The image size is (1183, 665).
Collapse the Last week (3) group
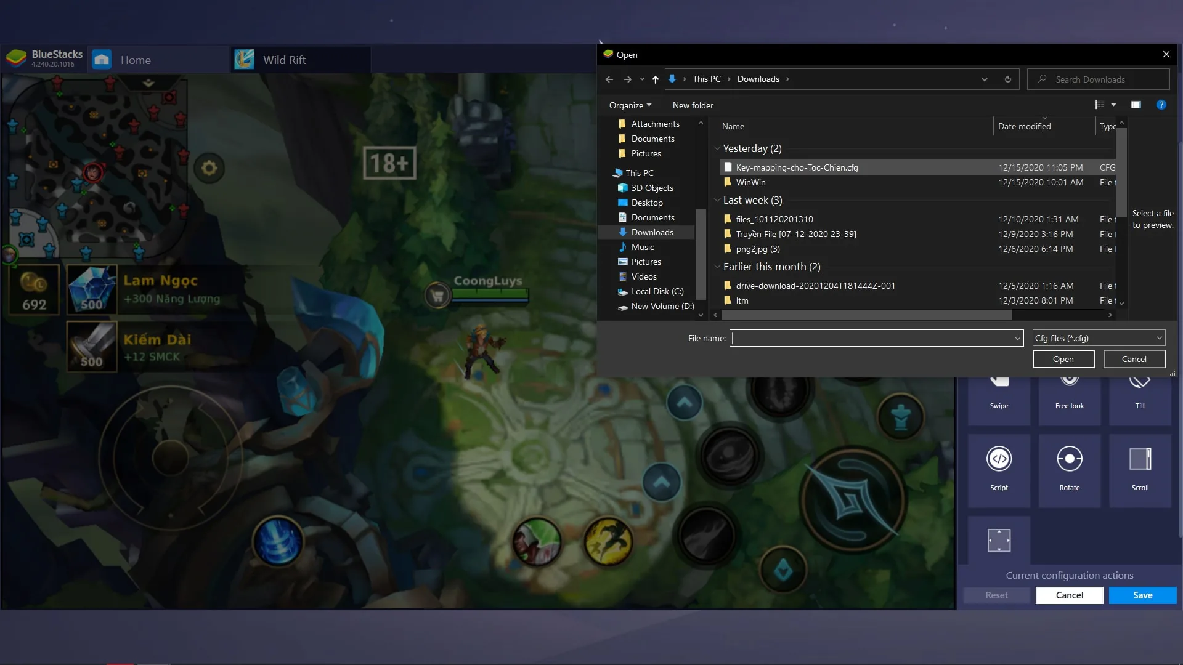[x=717, y=200]
